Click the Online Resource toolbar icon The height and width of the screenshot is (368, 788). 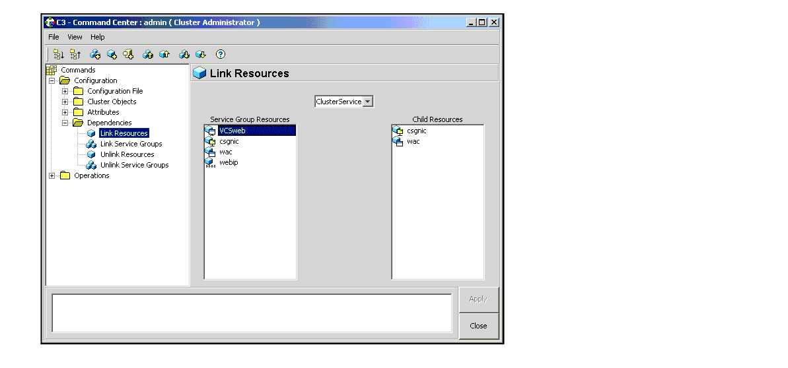pos(164,55)
